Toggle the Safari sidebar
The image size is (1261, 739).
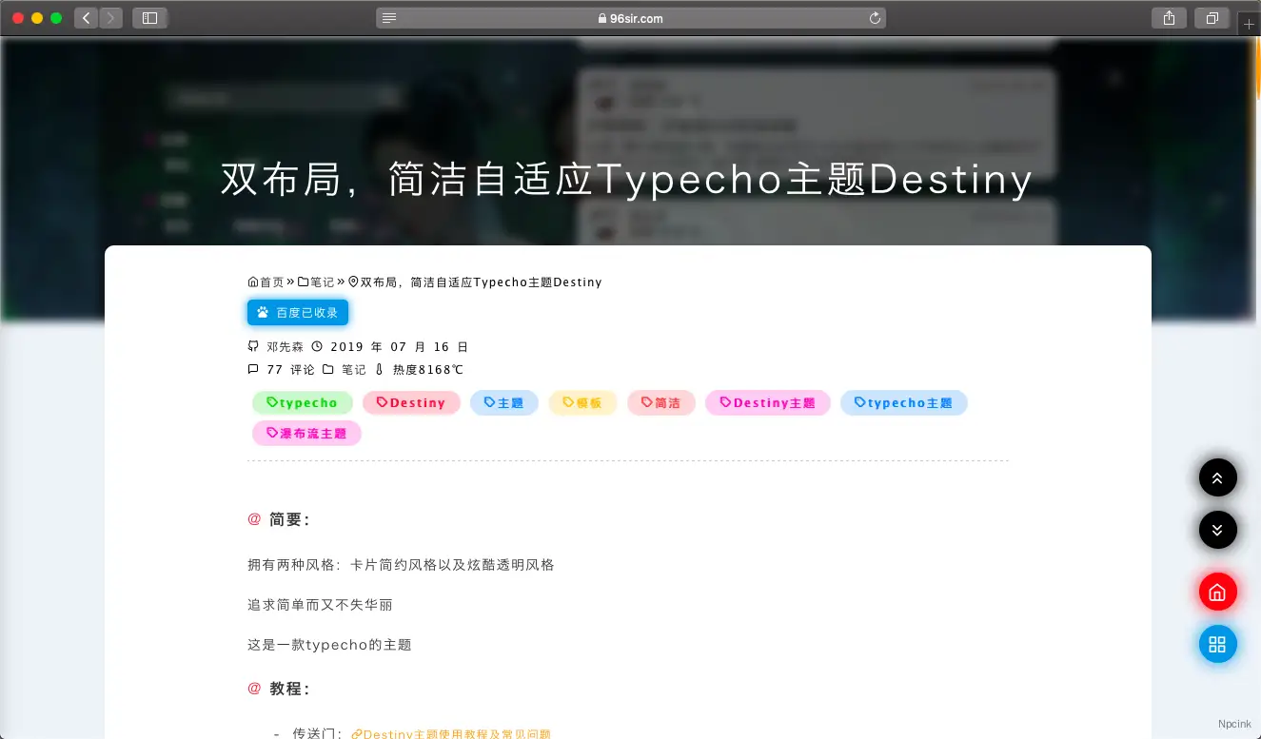click(x=149, y=17)
